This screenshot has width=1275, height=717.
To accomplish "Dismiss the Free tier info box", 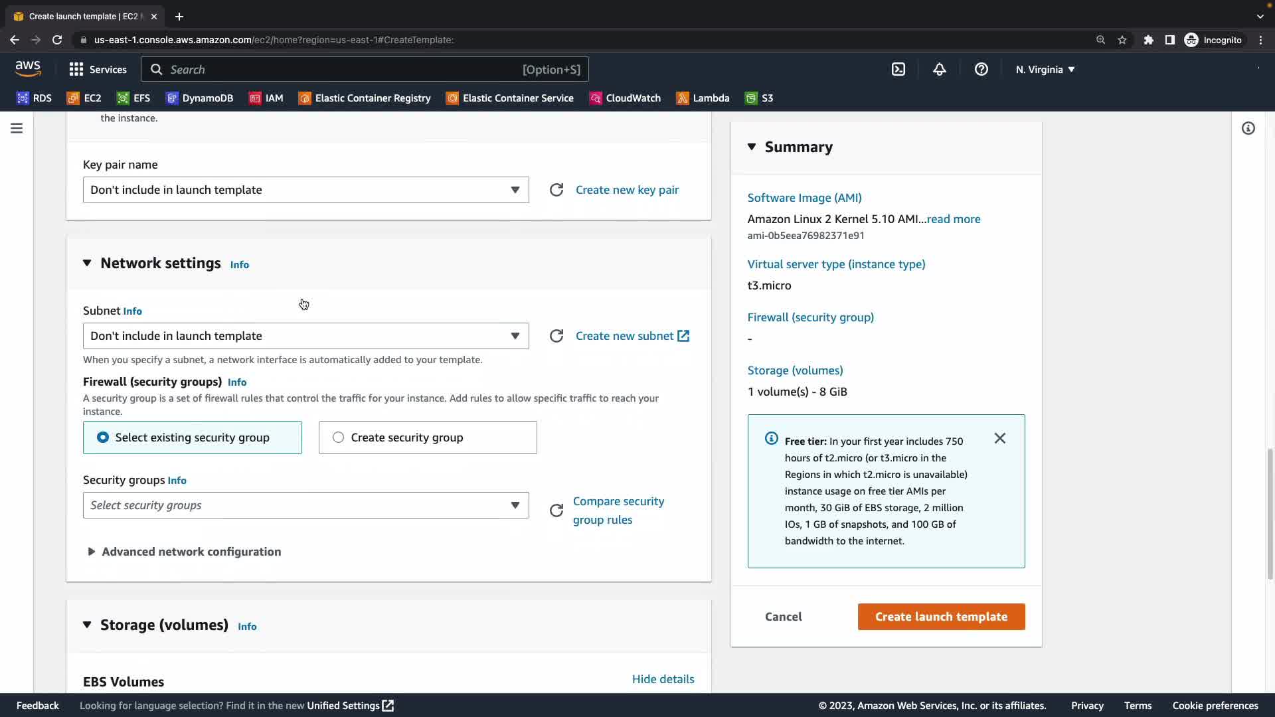I will pyautogui.click(x=999, y=438).
